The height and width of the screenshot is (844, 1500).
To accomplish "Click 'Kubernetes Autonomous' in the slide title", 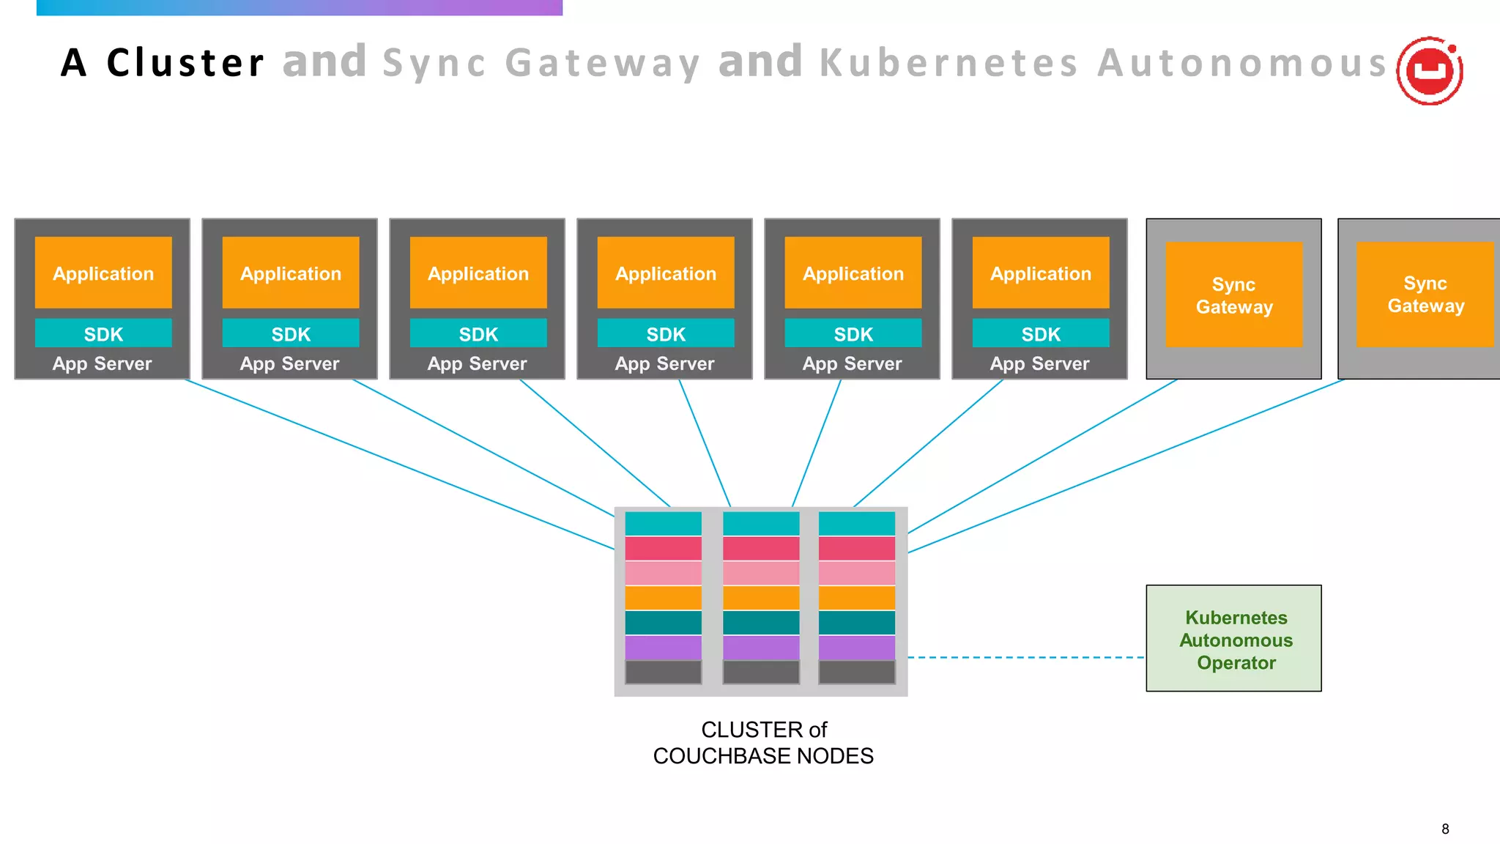I will (1103, 62).
